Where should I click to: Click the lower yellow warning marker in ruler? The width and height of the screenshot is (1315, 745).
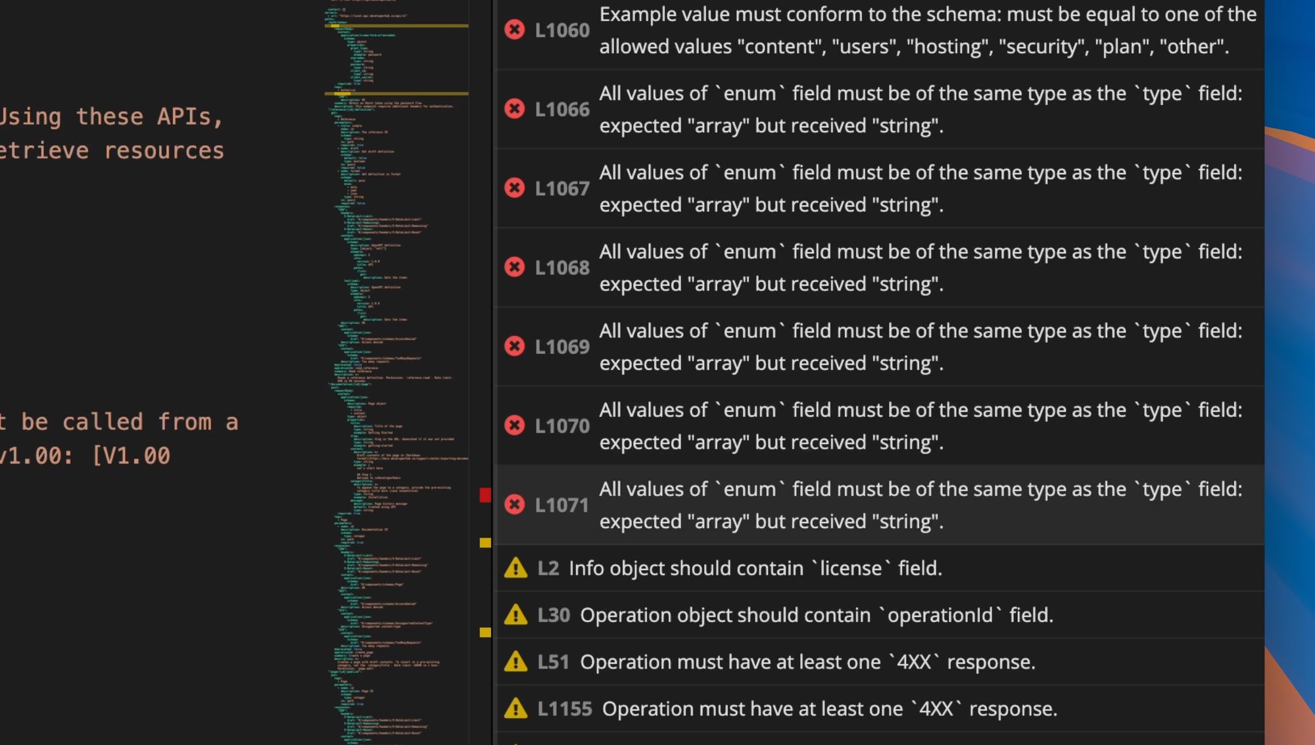click(485, 633)
